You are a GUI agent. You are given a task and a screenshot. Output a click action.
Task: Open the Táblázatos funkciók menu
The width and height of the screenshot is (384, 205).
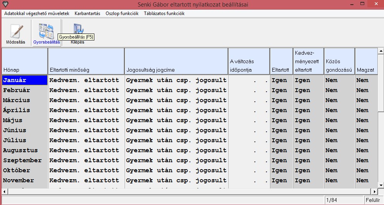164,13
